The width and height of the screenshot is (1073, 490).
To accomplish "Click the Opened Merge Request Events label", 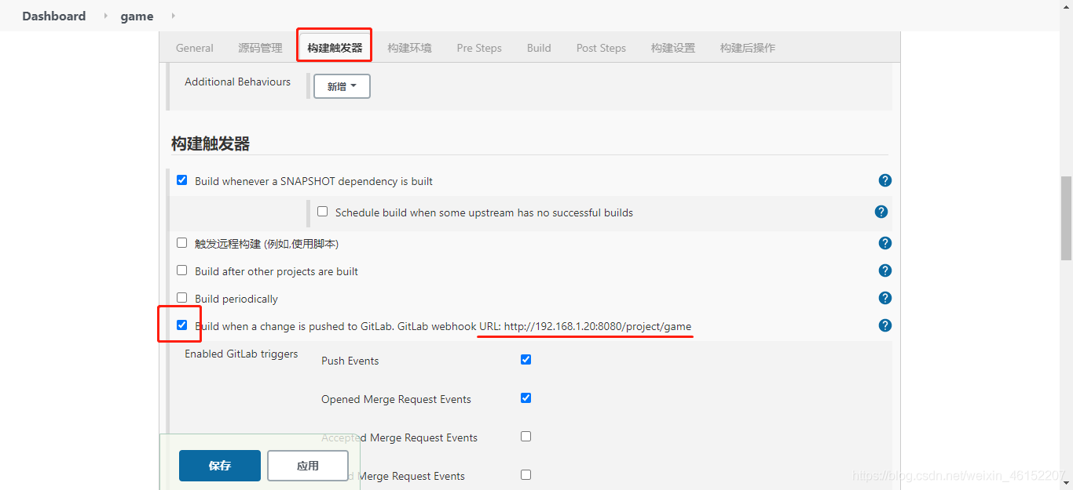I will coord(396,399).
